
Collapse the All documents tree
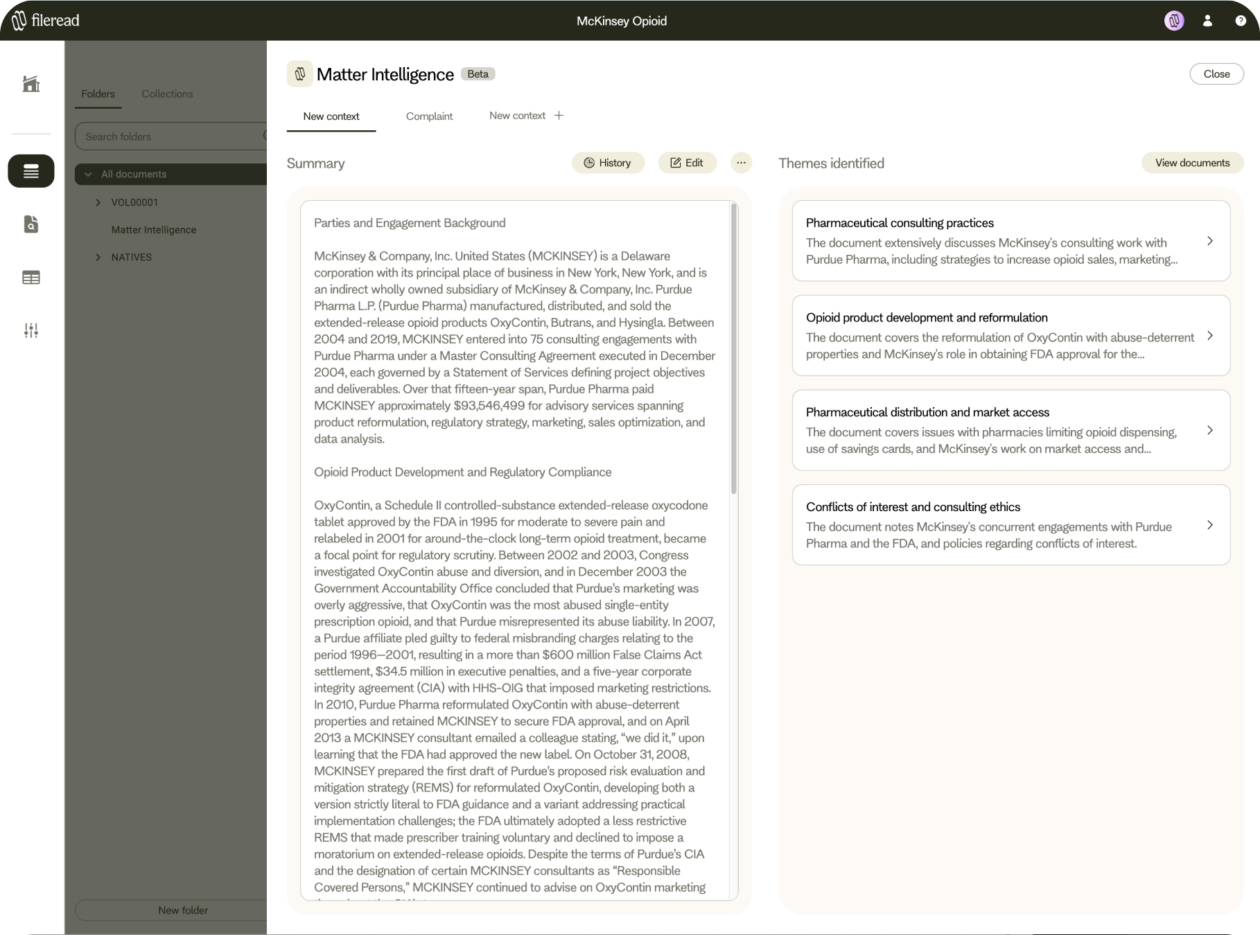pos(88,175)
